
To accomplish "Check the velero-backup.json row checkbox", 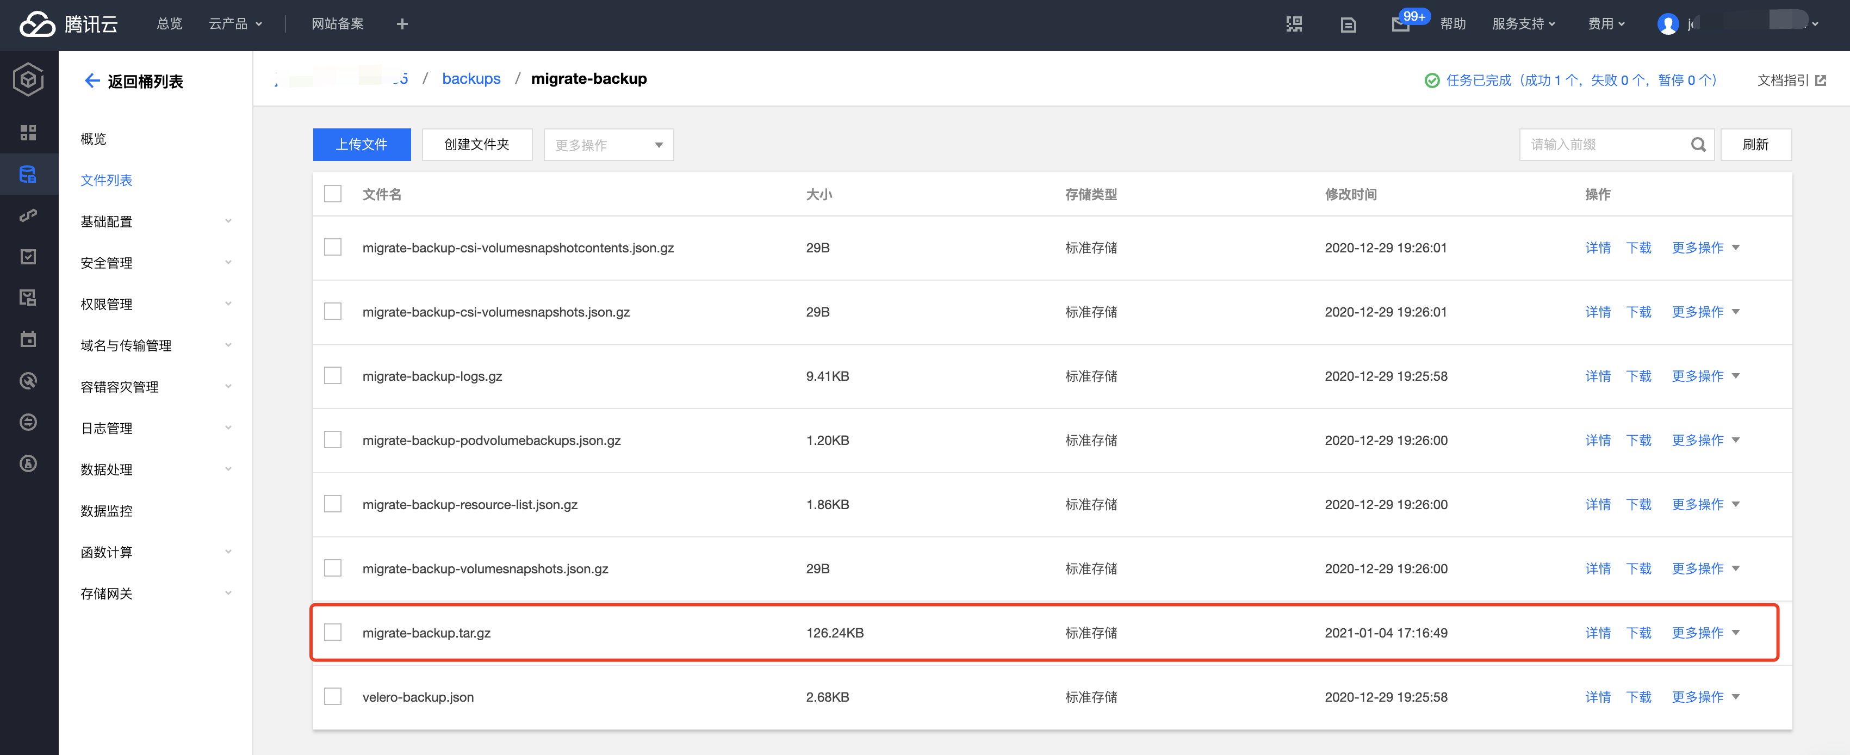I will (x=332, y=696).
